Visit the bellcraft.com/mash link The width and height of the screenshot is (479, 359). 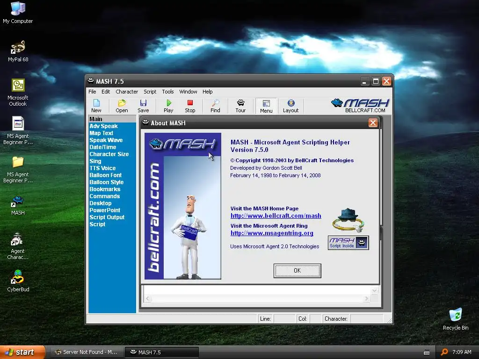[276, 216]
